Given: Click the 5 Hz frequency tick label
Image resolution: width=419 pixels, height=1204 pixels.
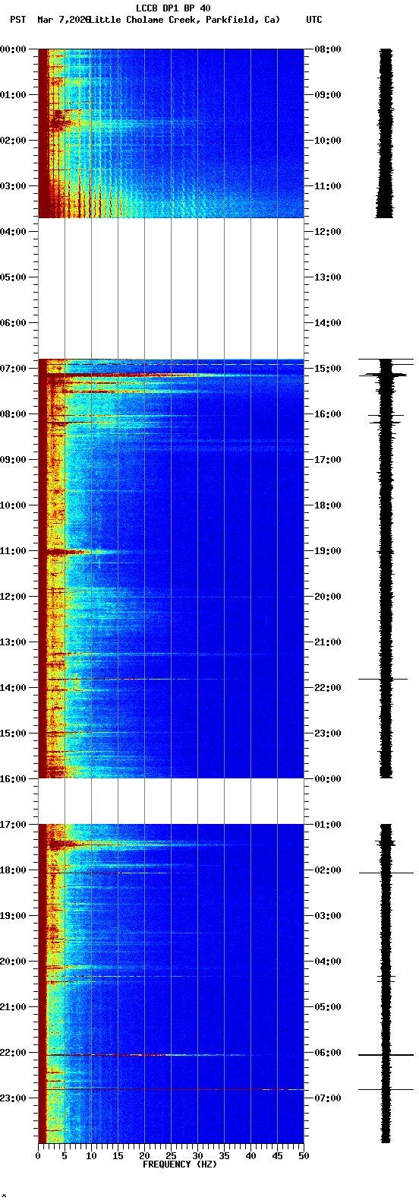Looking at the screenshot, I should click(65, 1156).
